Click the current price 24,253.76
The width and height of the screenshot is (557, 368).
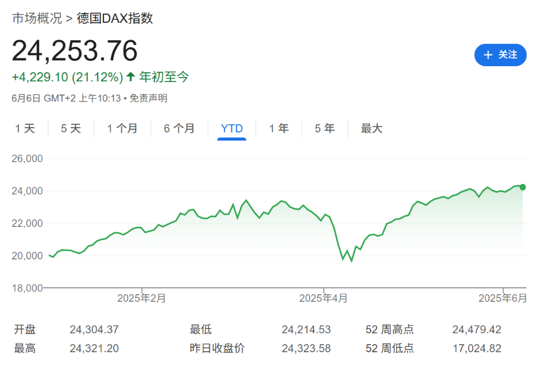coord(75,50)
